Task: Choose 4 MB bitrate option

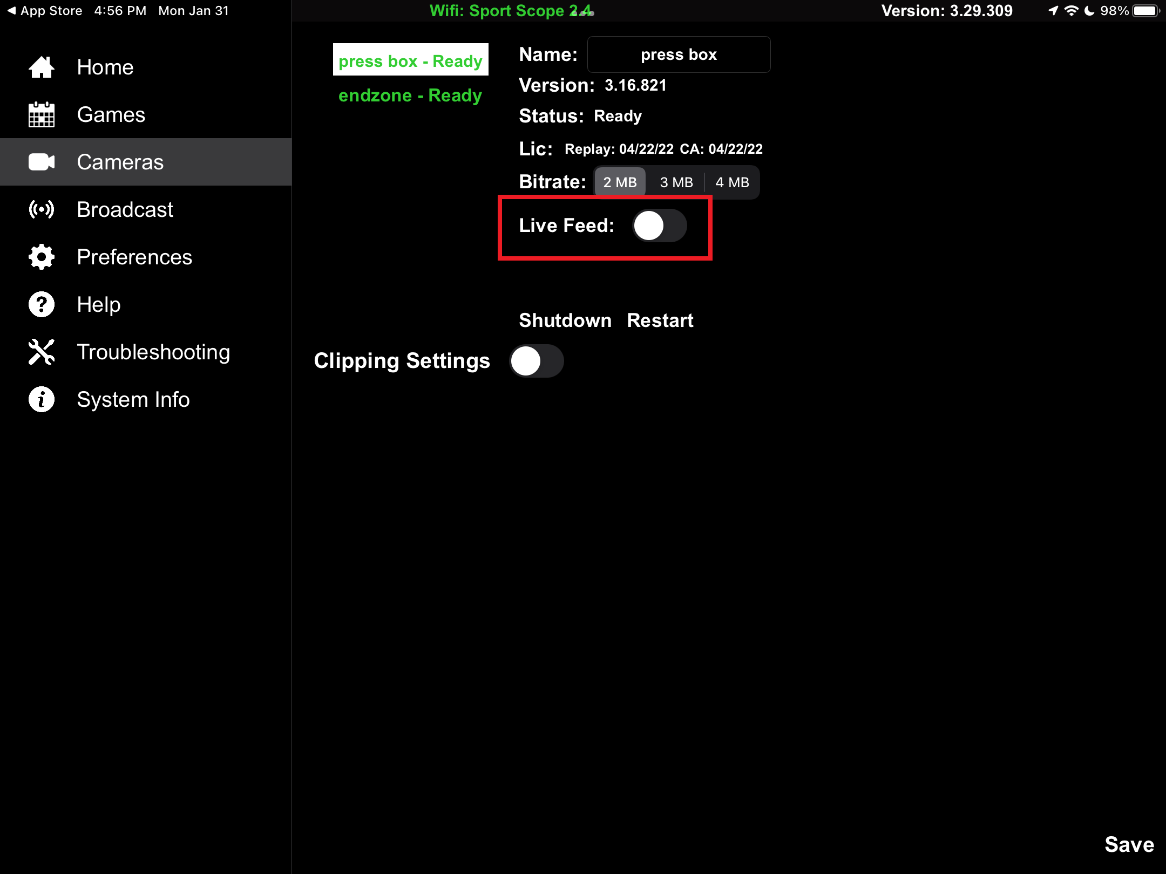Action: (732, 182)
